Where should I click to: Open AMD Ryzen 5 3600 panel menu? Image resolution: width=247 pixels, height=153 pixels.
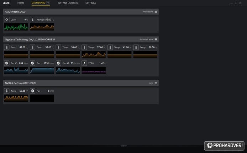(156, 12)
